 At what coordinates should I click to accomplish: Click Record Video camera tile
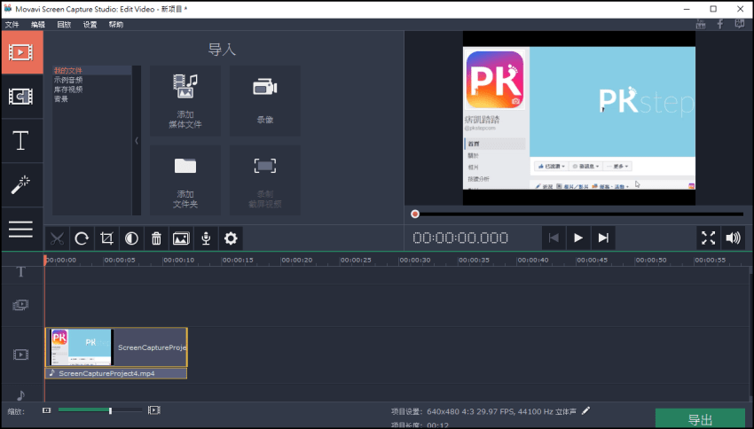[x=265, y=101]
